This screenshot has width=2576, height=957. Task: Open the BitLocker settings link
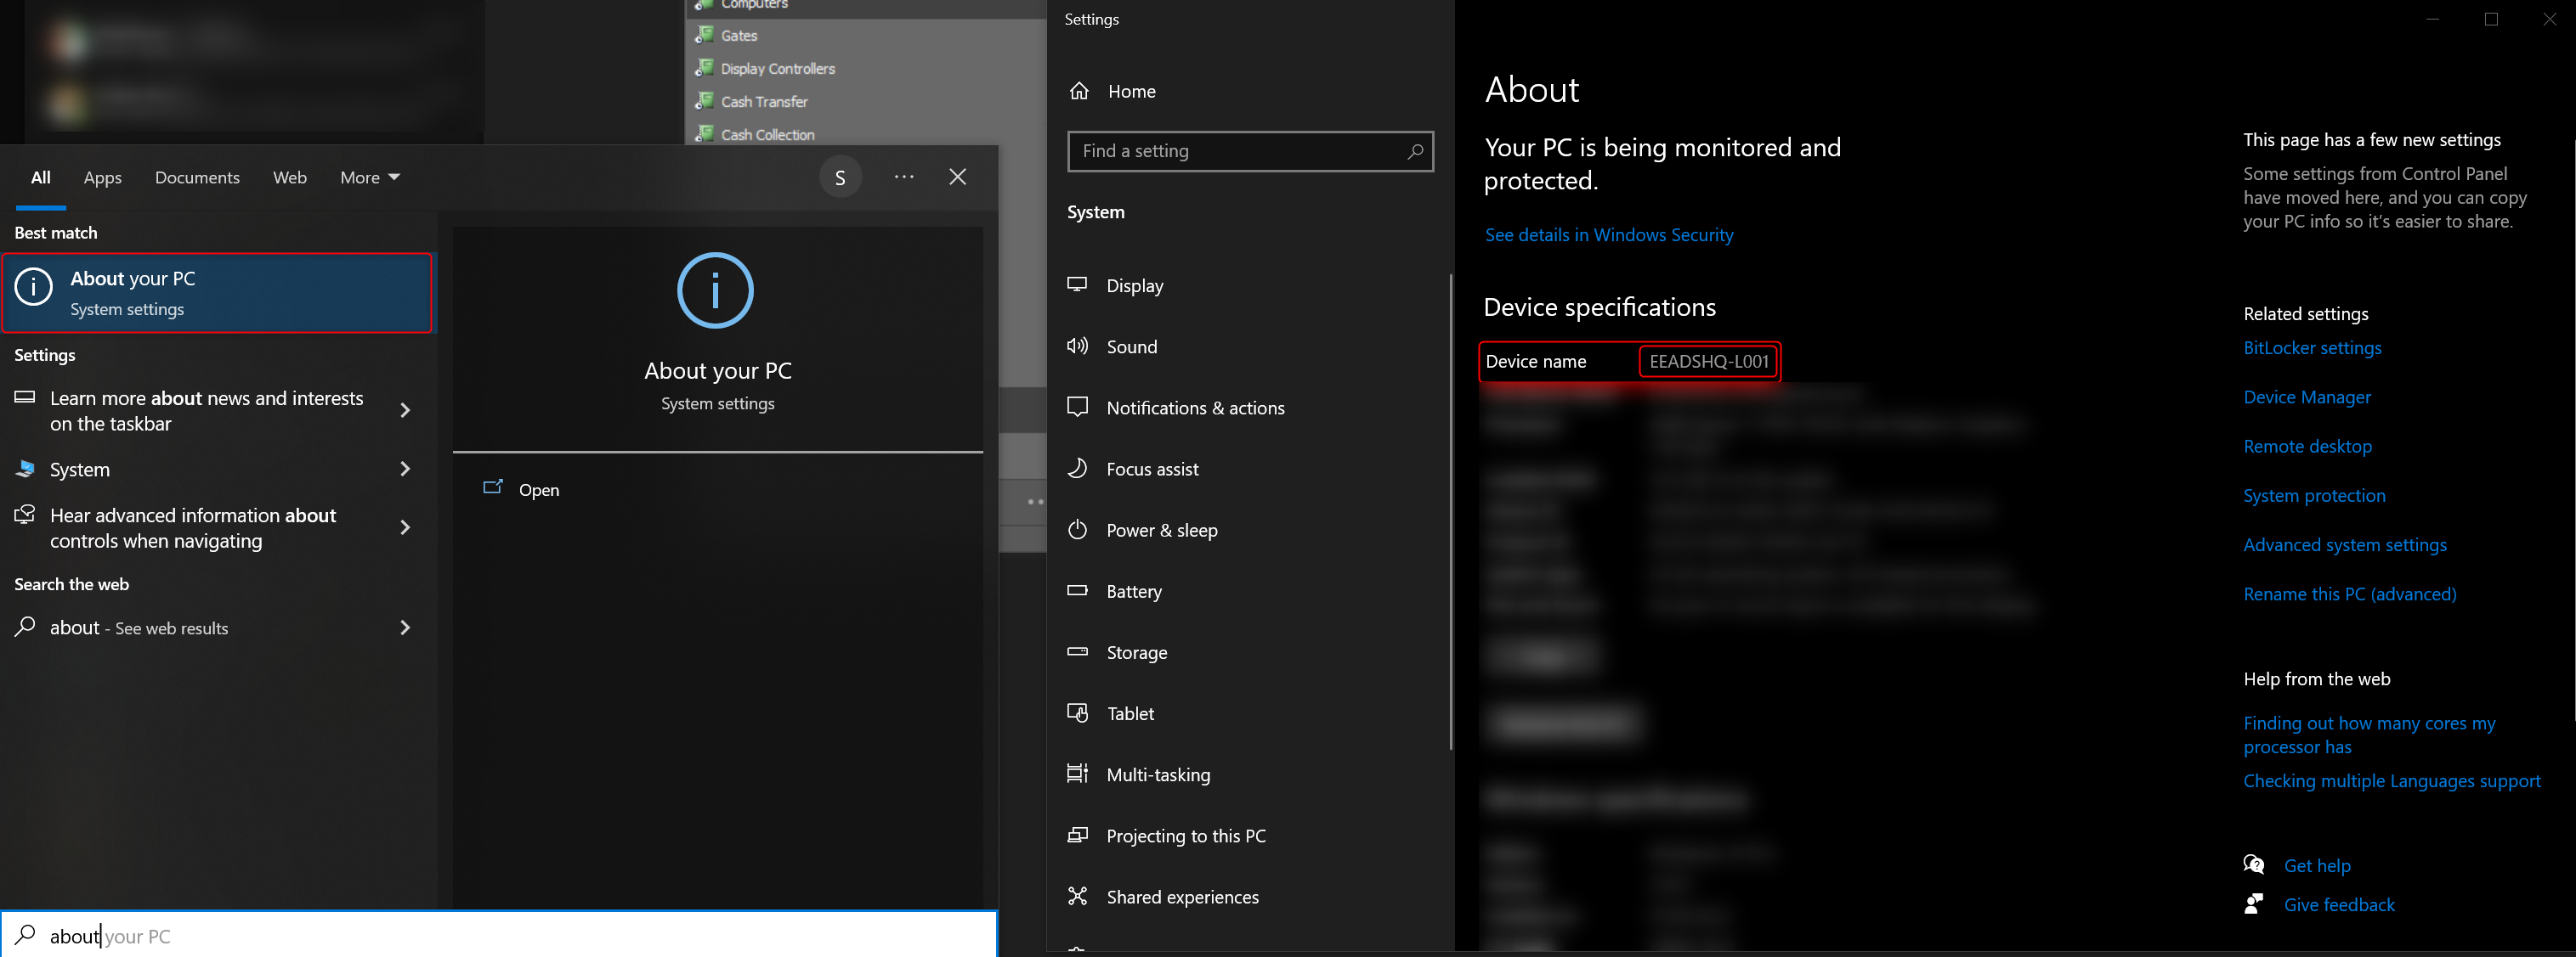pos(2312,347)
